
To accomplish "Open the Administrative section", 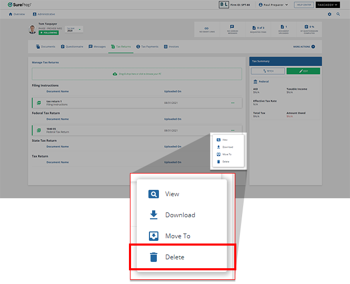I will pyautogui.click(x=44, y=14).
